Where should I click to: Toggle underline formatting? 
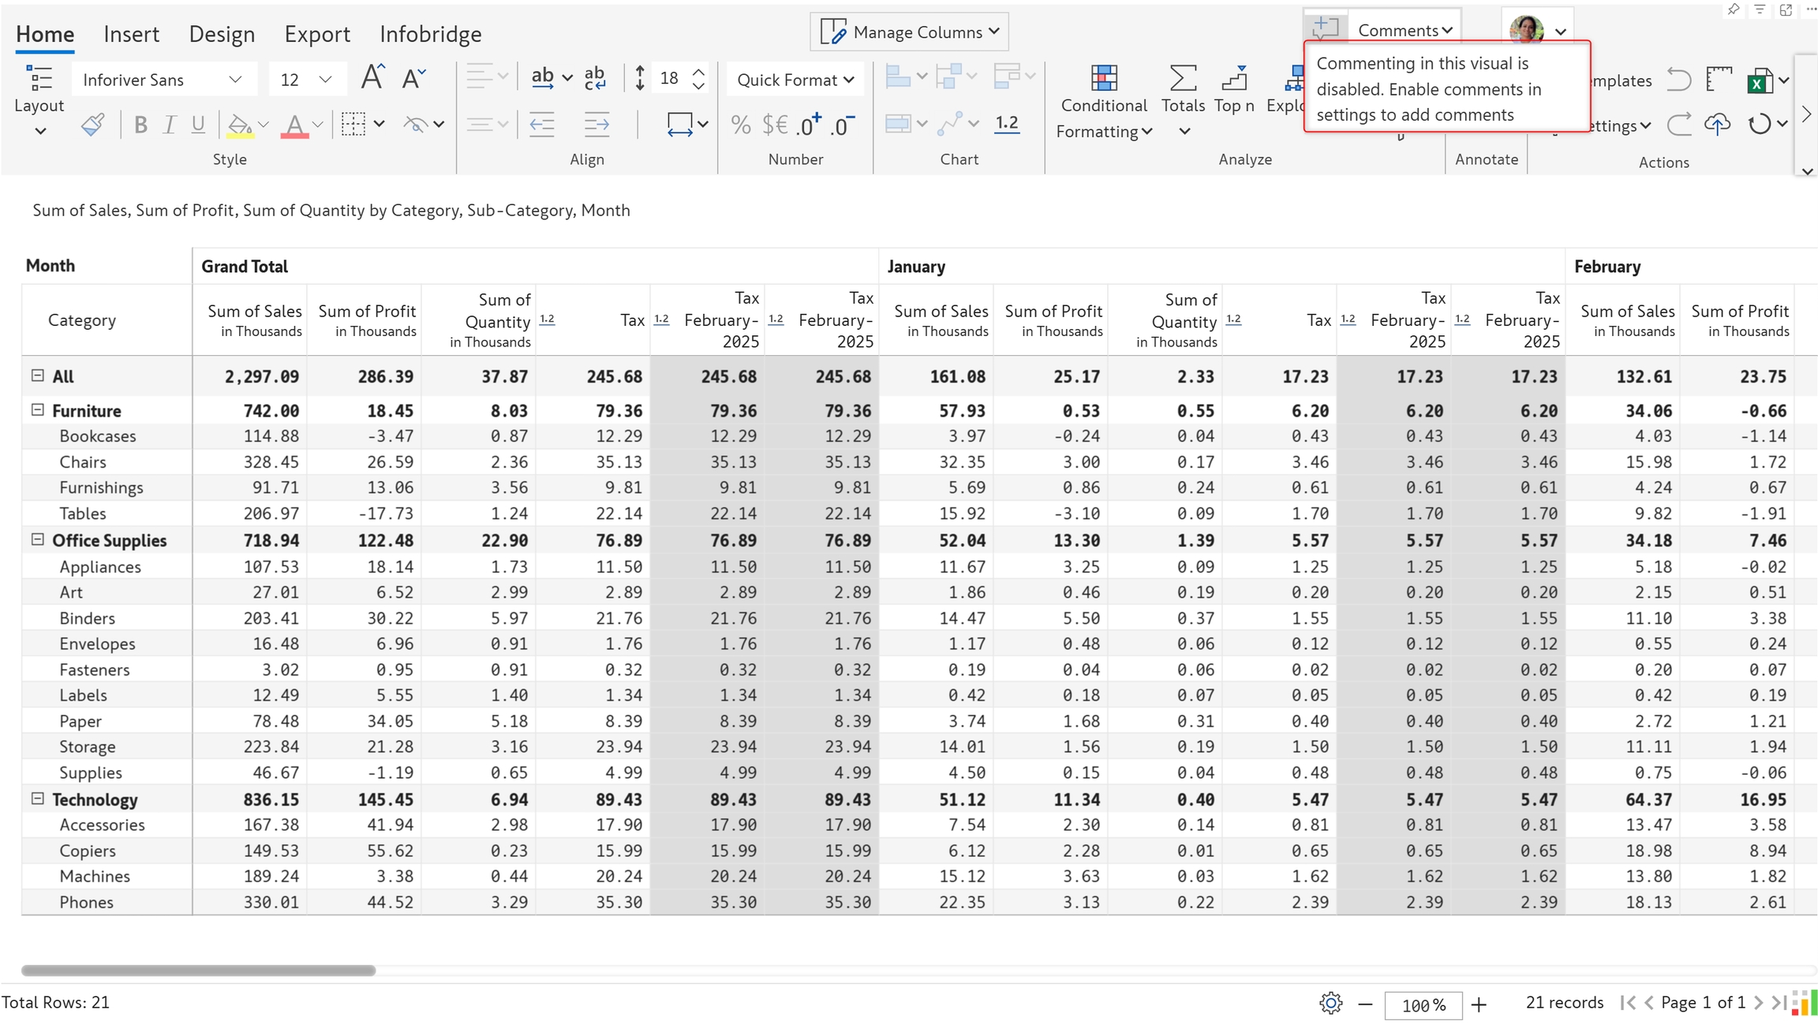pyautogui.click(x=198, y=125)
